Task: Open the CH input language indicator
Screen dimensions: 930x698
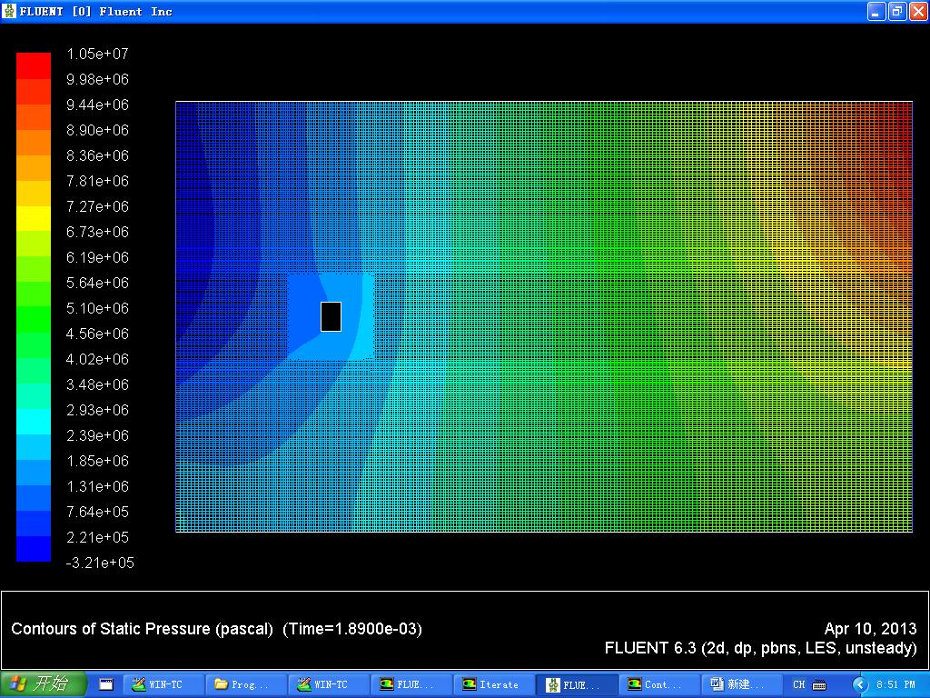Action: [x=799, y=684]
